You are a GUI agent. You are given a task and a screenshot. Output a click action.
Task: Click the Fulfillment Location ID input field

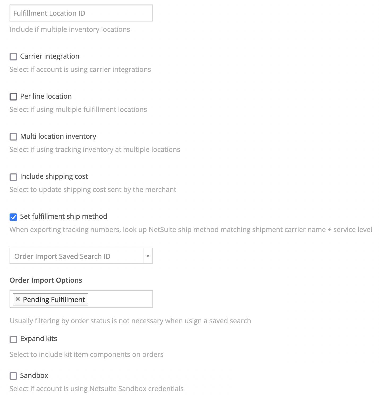tap(81, 13)
